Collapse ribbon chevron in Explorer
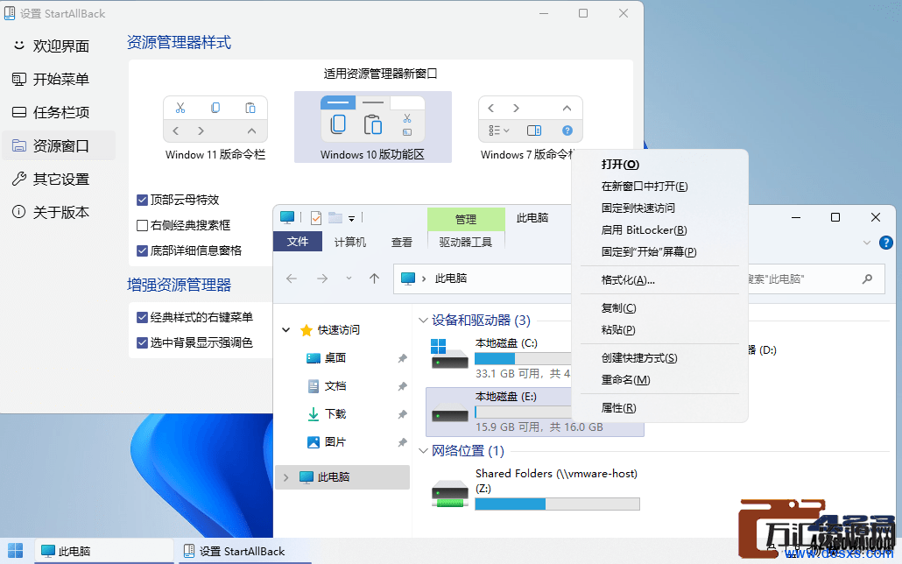This screenshot has width=902, height=564. 867,243
